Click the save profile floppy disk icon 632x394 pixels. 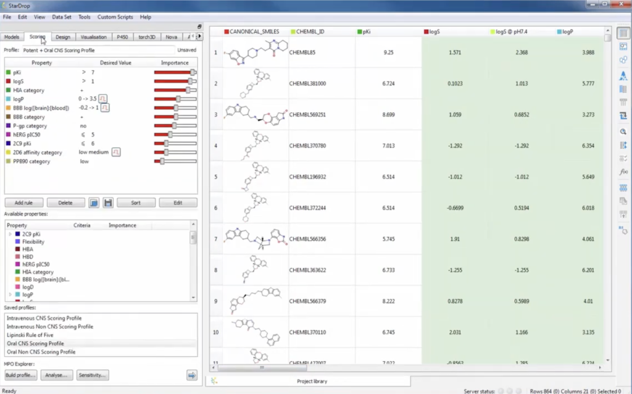(107, 203)
